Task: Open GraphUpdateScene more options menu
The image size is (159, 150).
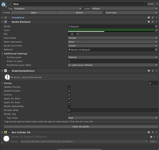Action: click(157, 71)
